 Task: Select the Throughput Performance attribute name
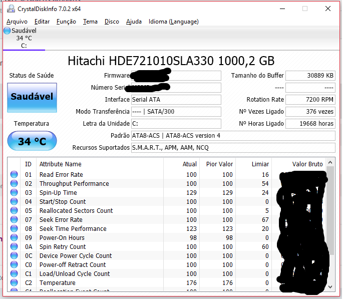74,184
